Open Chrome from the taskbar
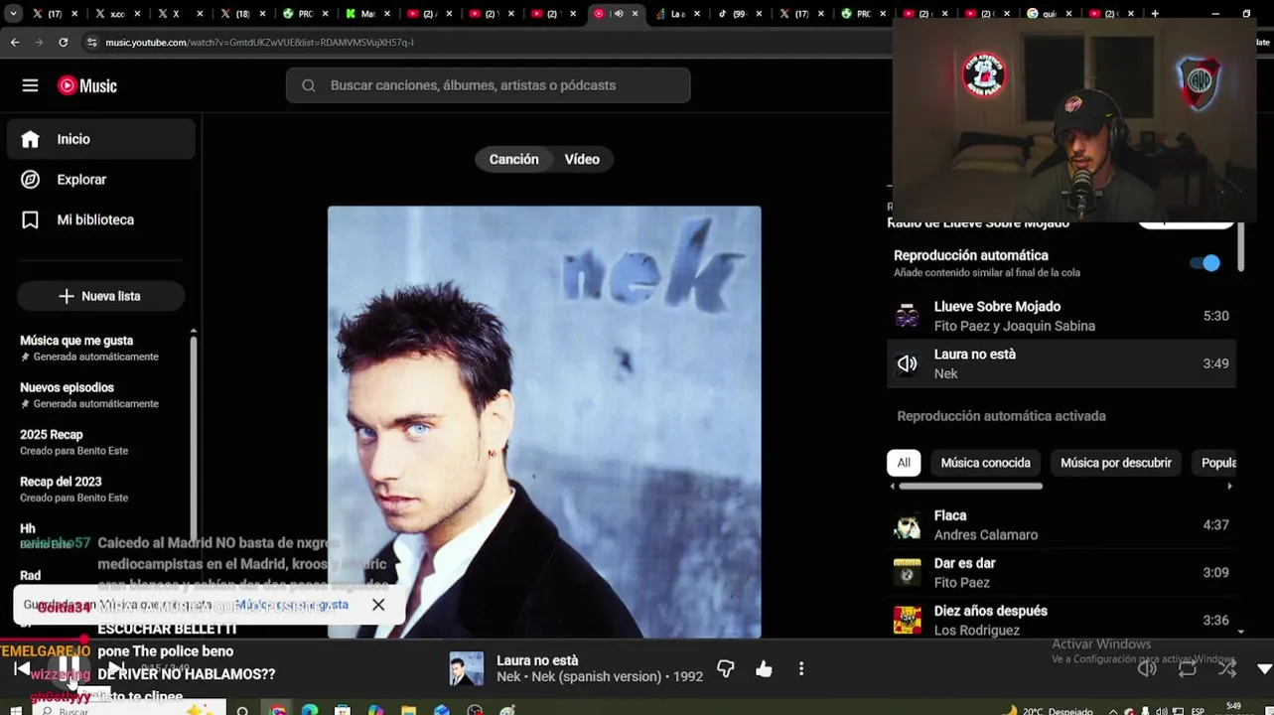Image resolution: width=1274 pixels, height=715 pixels. 277,710
